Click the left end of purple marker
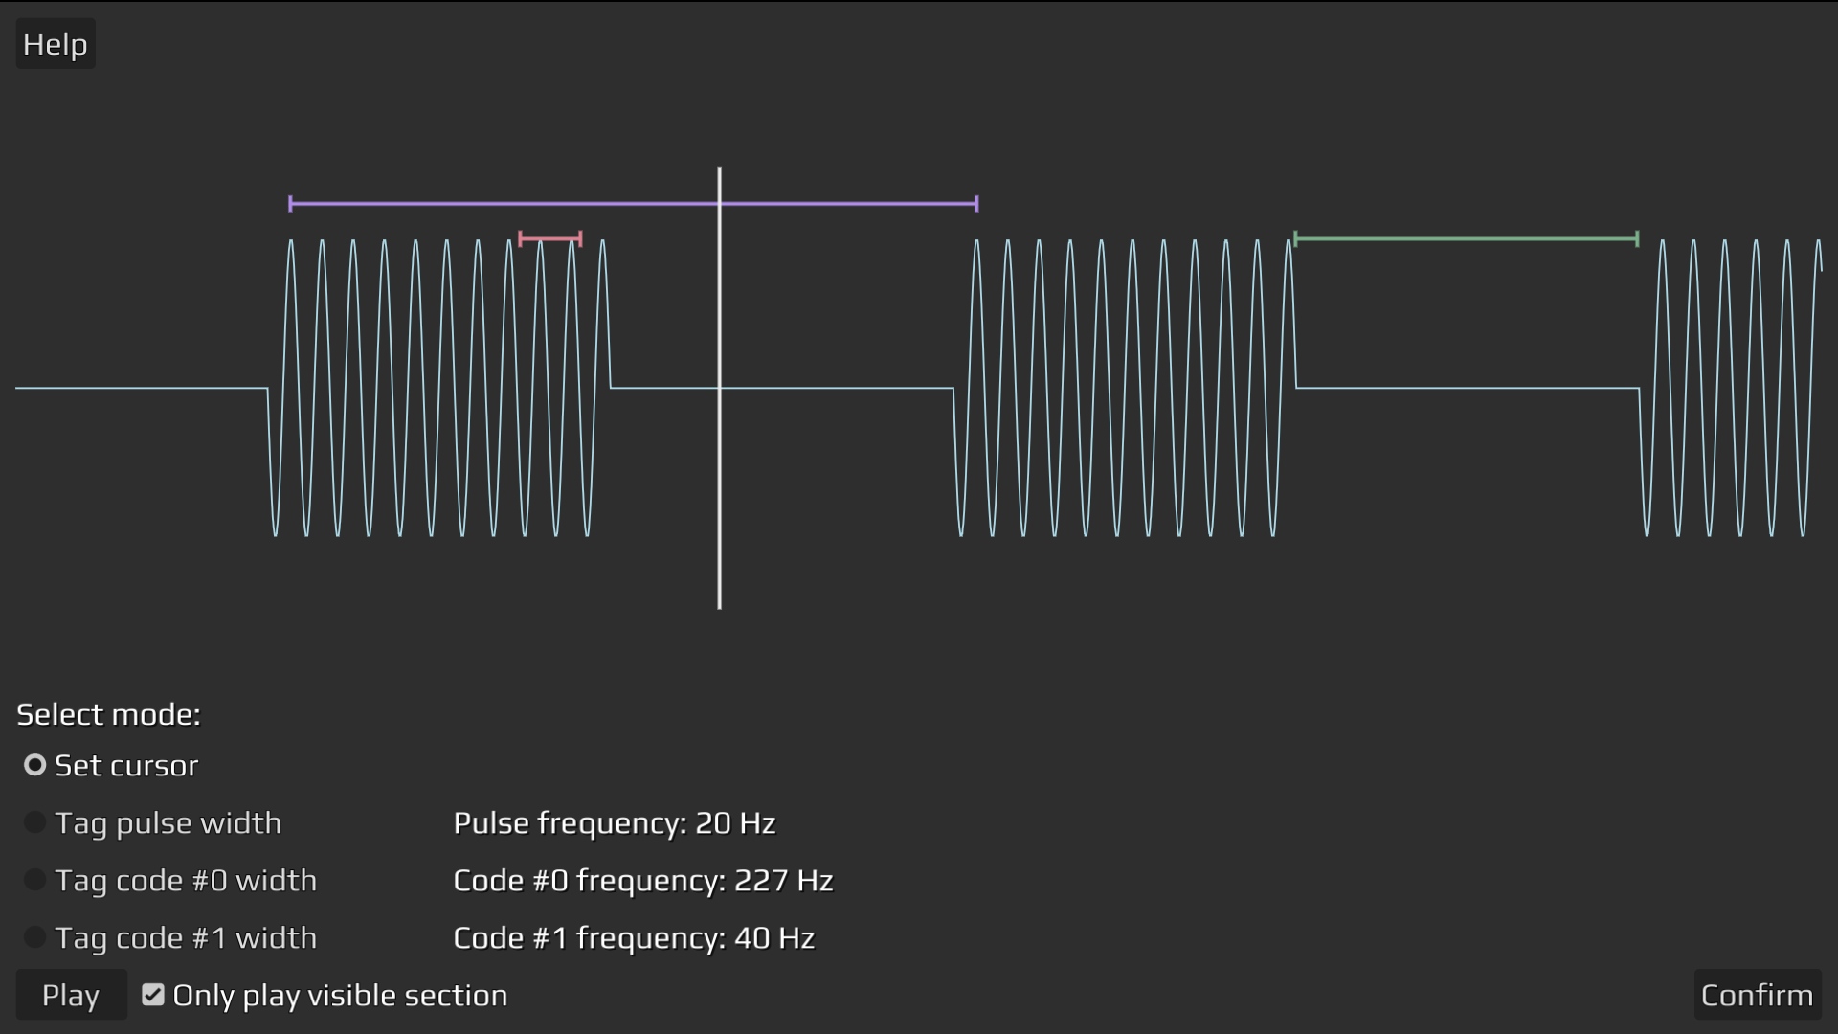Screen dimensions: 1838x1034 (x=290, y=204)
